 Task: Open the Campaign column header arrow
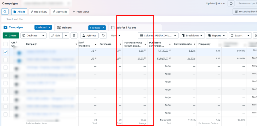coord(76,44)
